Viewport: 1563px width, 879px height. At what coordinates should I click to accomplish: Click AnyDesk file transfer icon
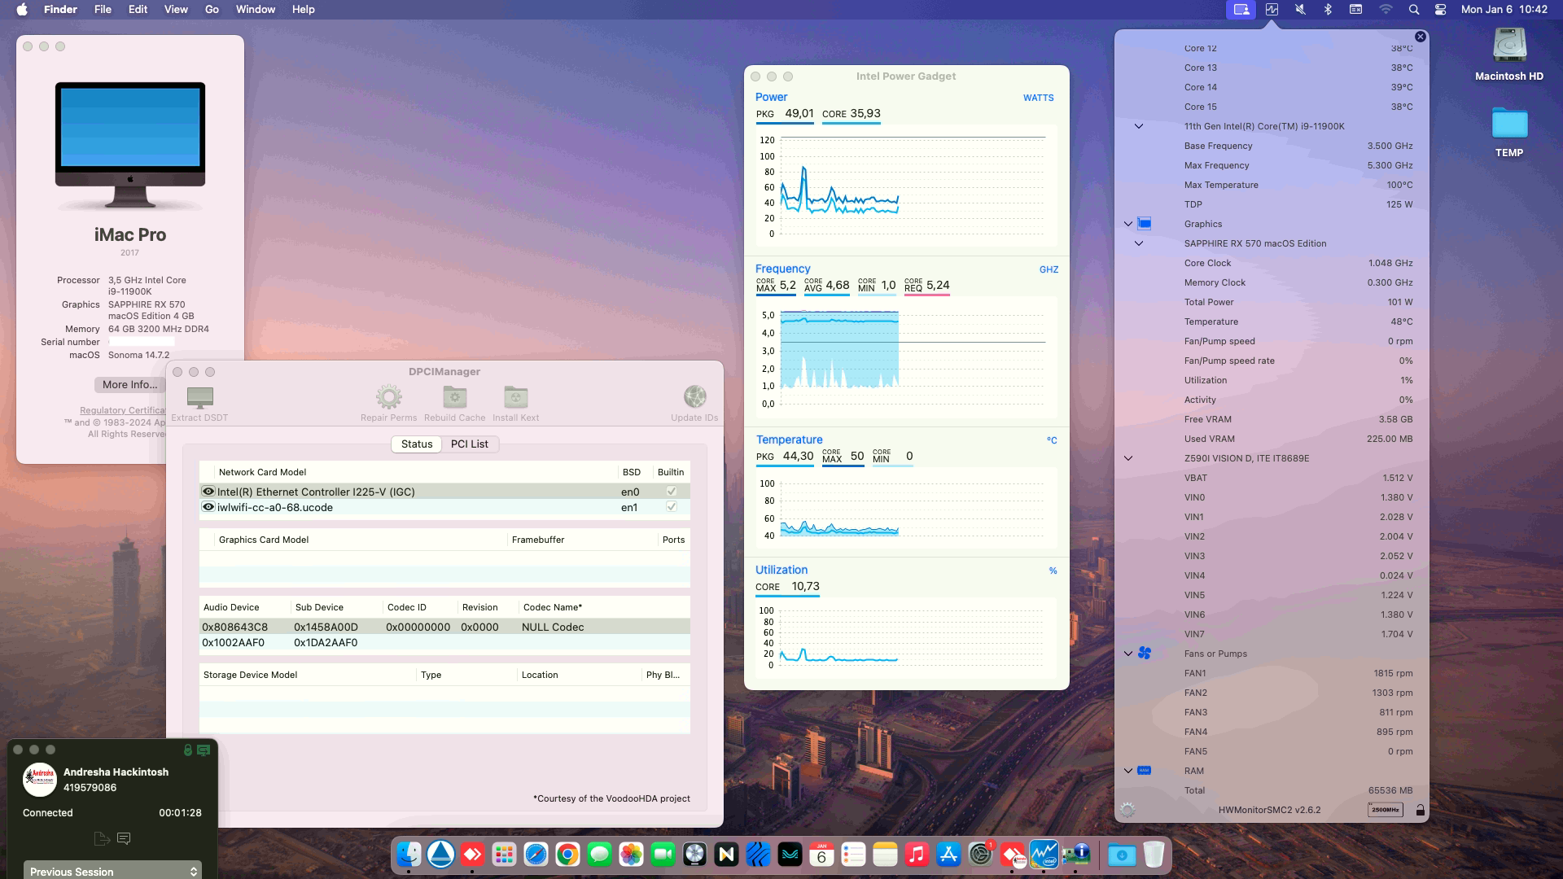click(x=102, y=838)
